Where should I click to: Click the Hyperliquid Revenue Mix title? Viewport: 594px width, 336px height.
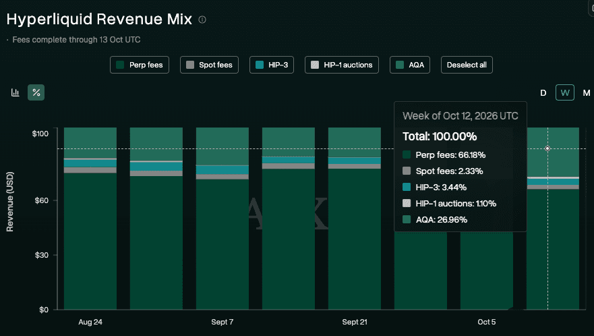point(99,20)
